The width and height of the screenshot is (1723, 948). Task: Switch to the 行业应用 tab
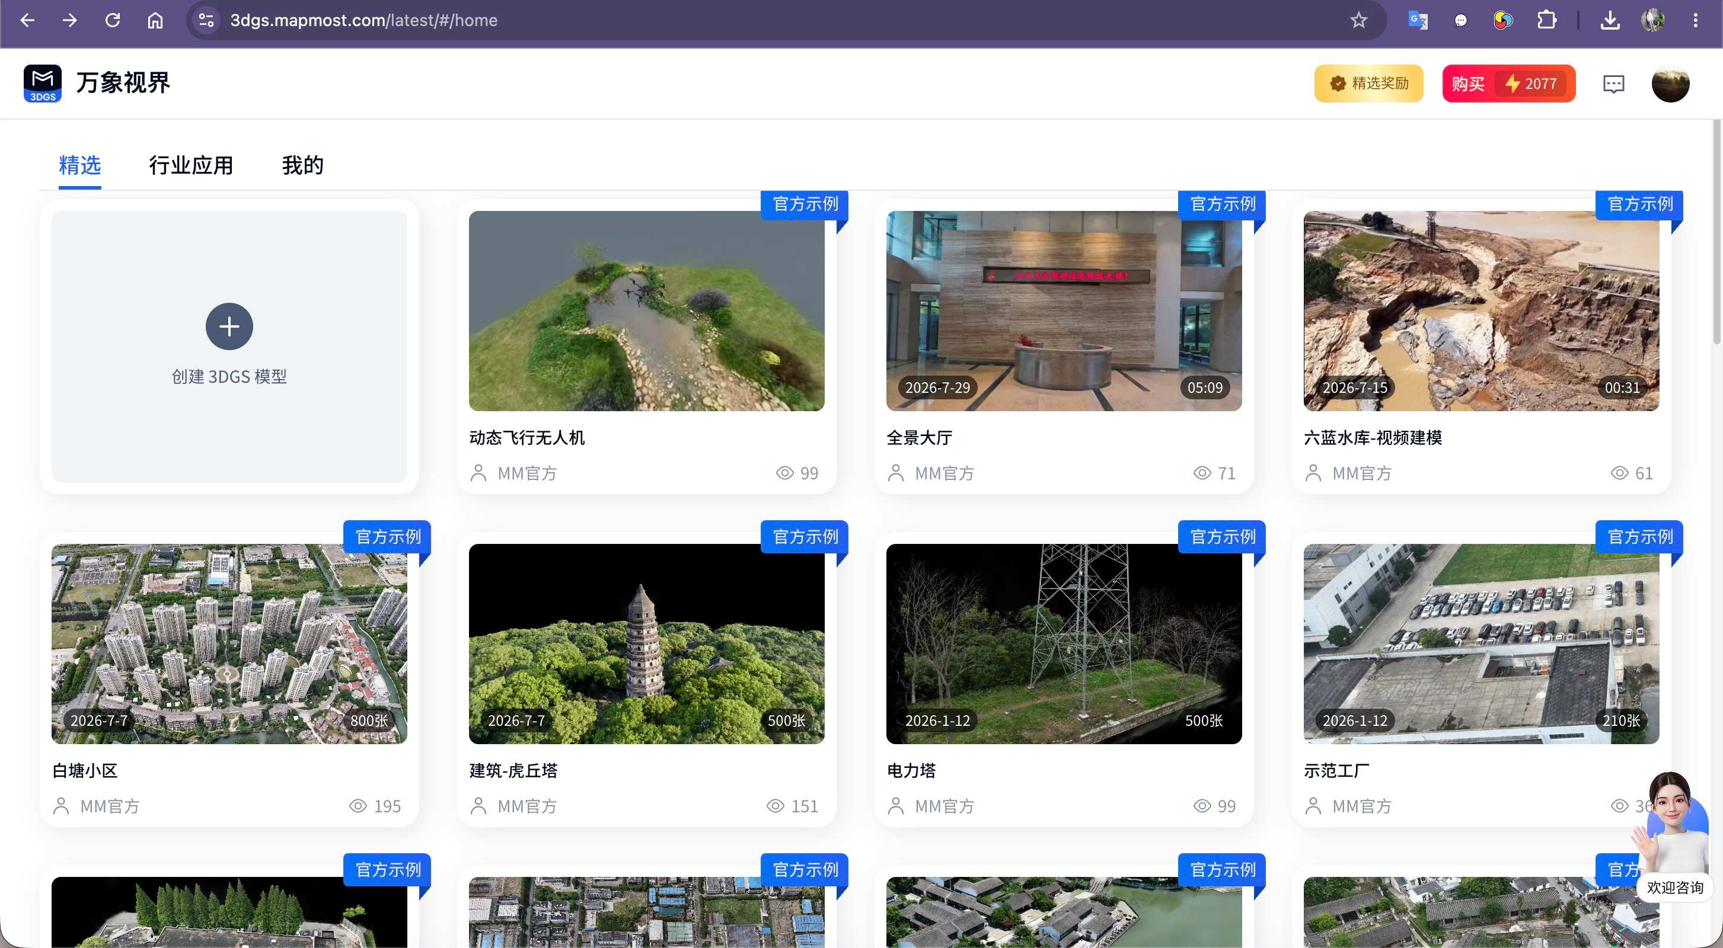[192, 165]
